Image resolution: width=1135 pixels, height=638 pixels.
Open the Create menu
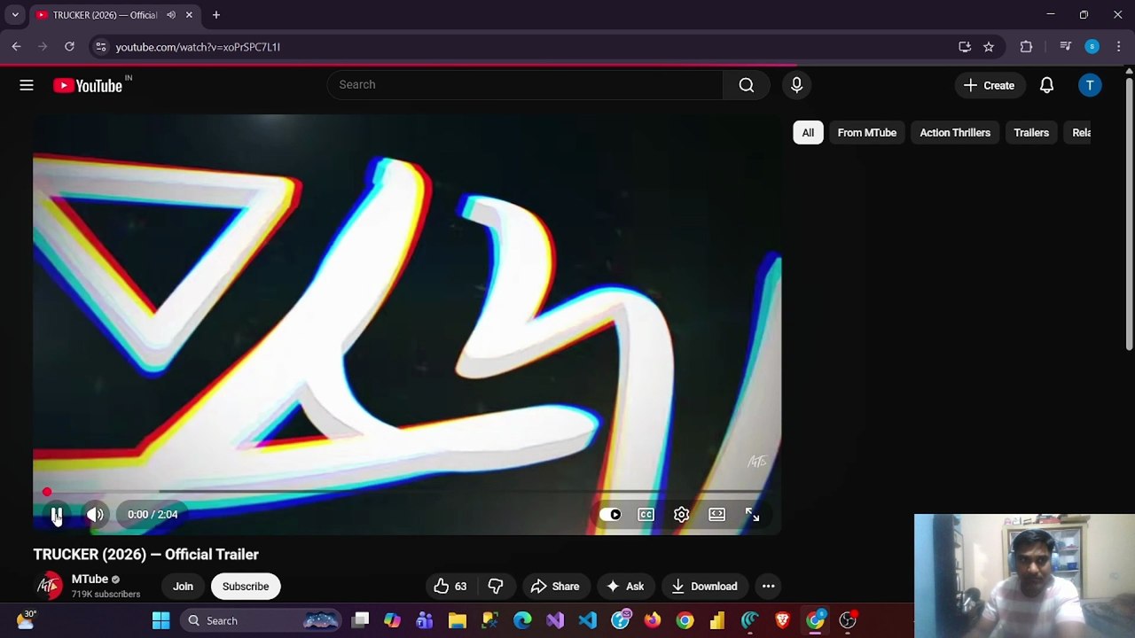pyautogui.click(x=989, y=85)
